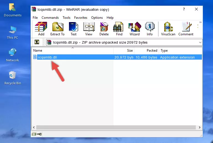The width and height of the screenshot is (213, 143).
Task: Expand hidden toolbar items chevron
Action: tap(200, 22)
